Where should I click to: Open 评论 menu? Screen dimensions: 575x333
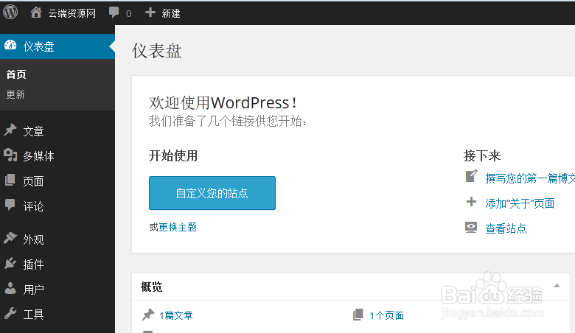click(33, 206)
